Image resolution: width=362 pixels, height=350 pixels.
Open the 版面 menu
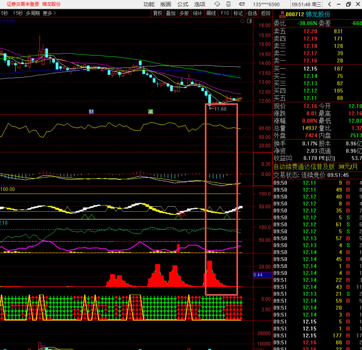click(x=166, y=4)
